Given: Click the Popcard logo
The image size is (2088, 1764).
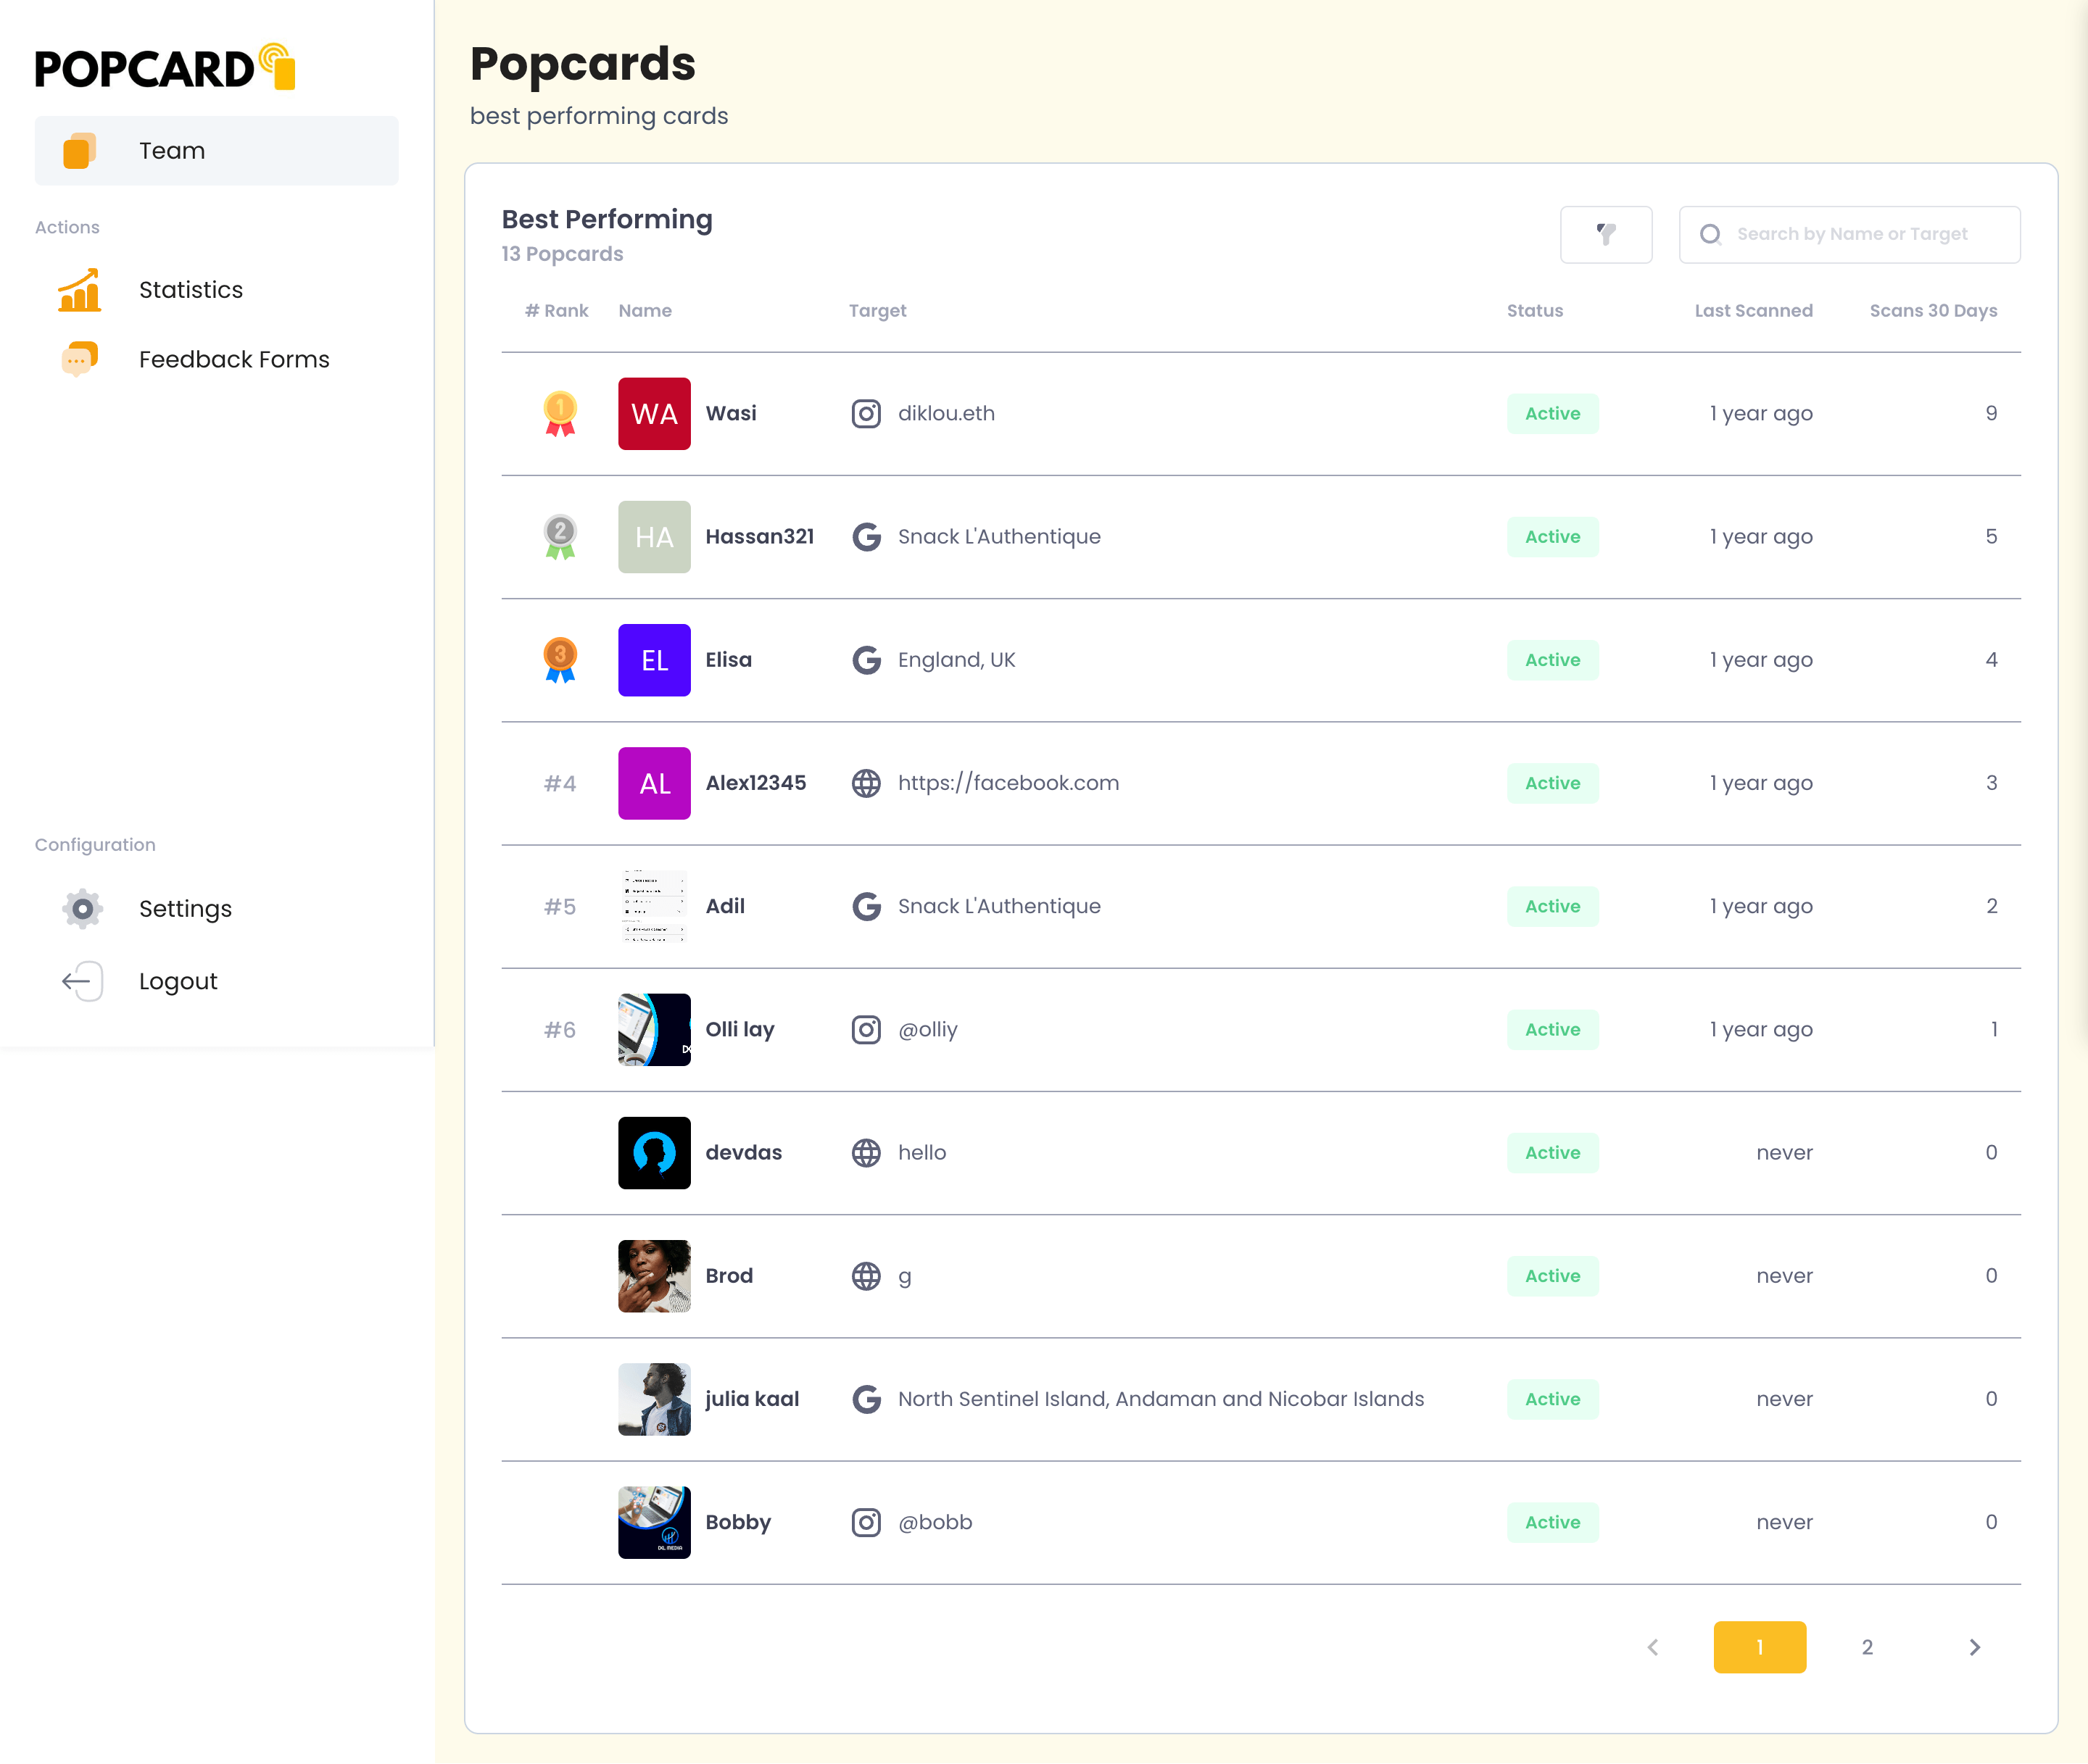Looking at the screenshot, I should 165,67.
